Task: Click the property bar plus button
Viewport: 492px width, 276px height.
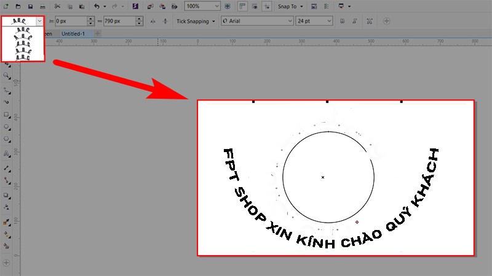Action: pos(387,21)
